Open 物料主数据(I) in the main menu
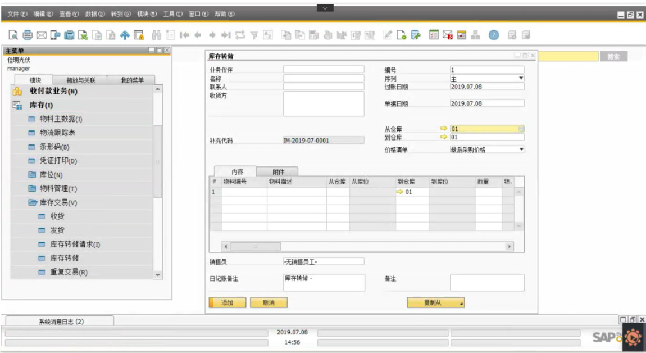Image resolution: width=646 pixels, height=353 pixels. coord(61,119)
